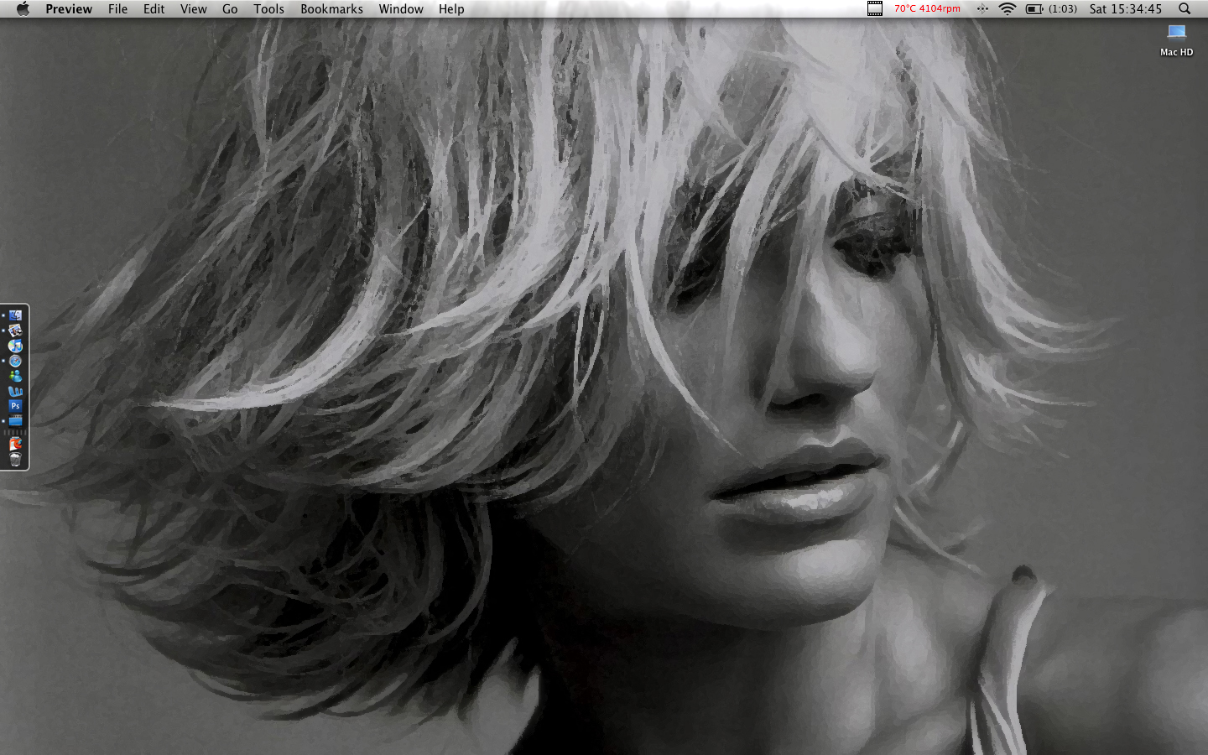Viewport: 1208px width, 755px height.
Task: Open the Bookmarks menu
Action: (331, 8)
